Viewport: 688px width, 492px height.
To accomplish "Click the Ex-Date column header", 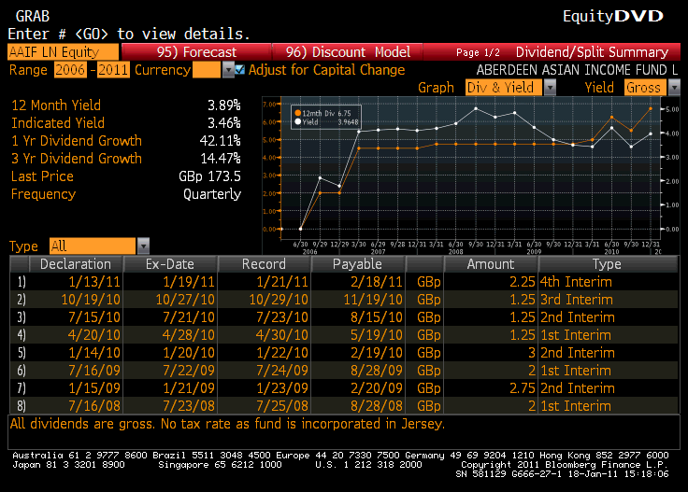I will pyautogui.click(x=170, y=264).
